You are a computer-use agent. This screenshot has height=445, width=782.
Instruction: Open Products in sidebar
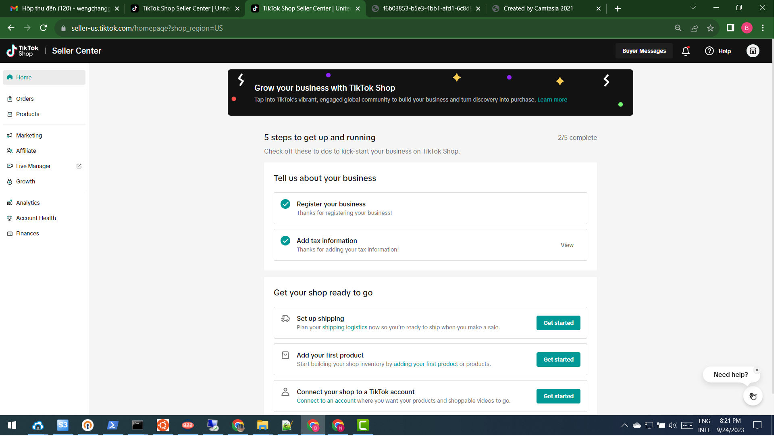44,114
